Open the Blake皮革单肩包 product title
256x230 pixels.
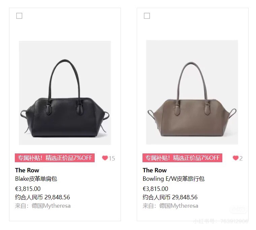(36, 179)
